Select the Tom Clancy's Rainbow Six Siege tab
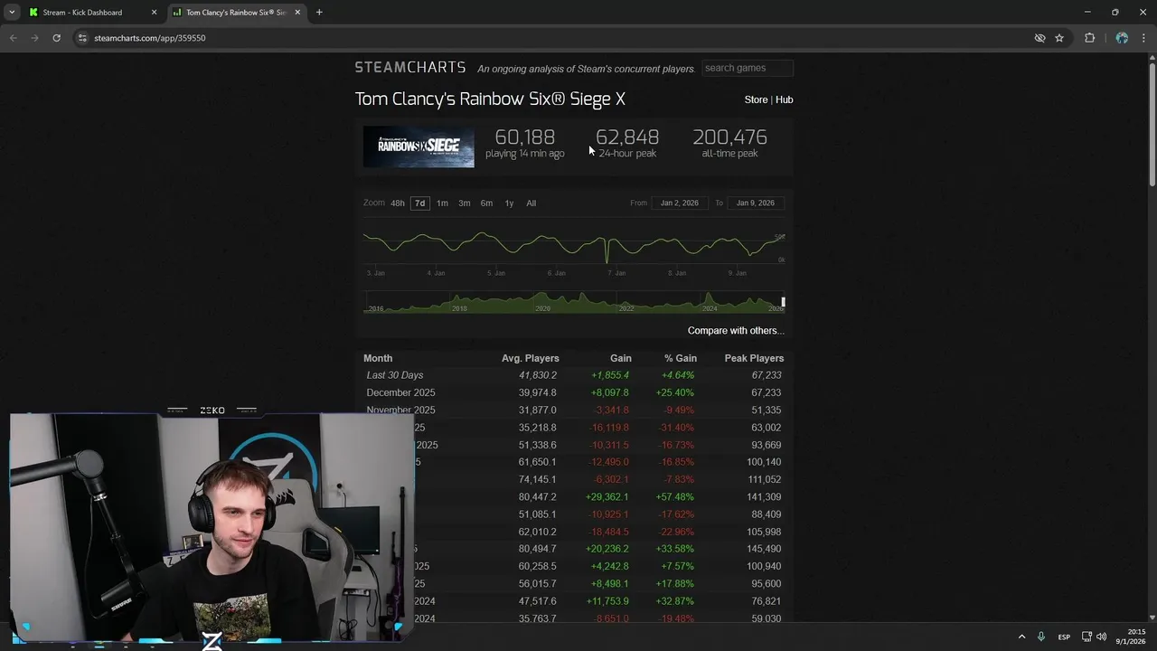The image size is (1157, 651). [x=238, y=13]
